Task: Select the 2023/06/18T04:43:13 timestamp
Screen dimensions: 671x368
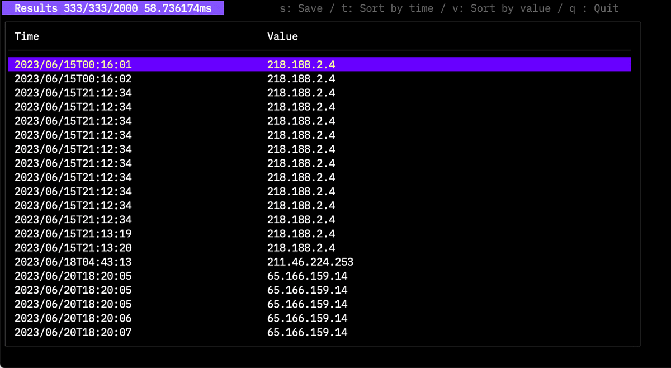Action: pyautogui.click(x=73, y=262)
